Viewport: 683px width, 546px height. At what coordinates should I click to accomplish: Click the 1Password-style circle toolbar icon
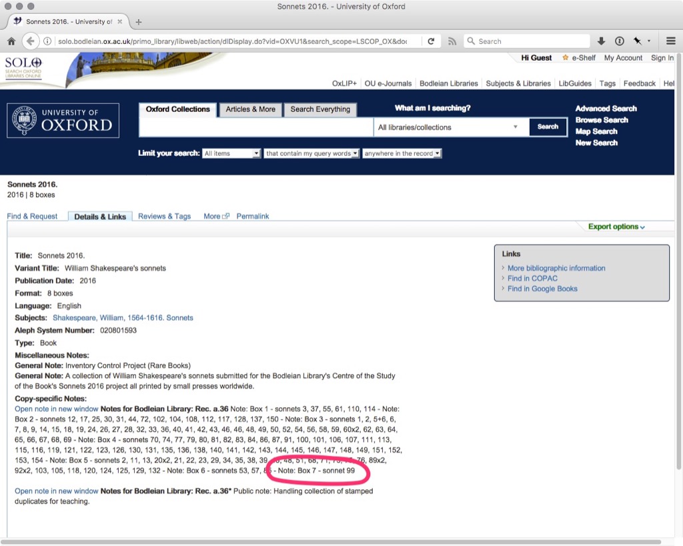point(620,41)
